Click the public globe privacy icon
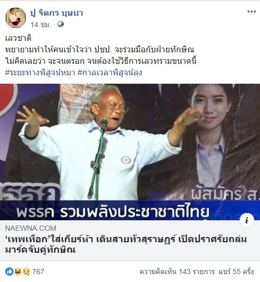This screenshot has width=260, height=282. pos(61,24)
